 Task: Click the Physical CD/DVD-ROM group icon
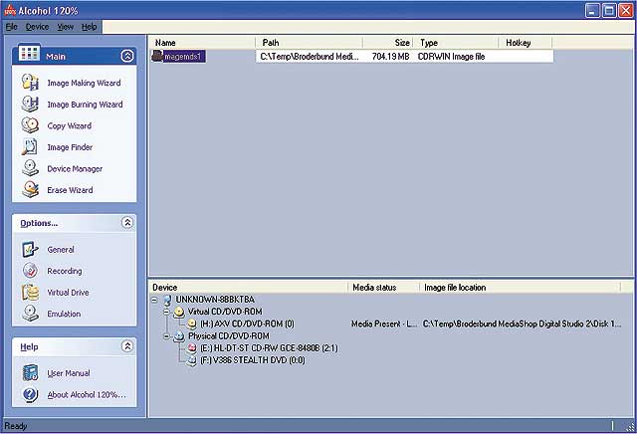point(179,336)
